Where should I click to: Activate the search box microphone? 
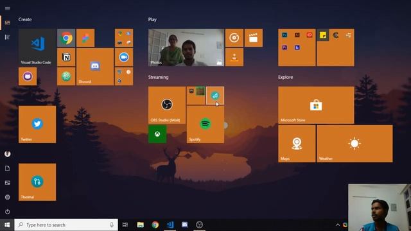pos(112,225)
